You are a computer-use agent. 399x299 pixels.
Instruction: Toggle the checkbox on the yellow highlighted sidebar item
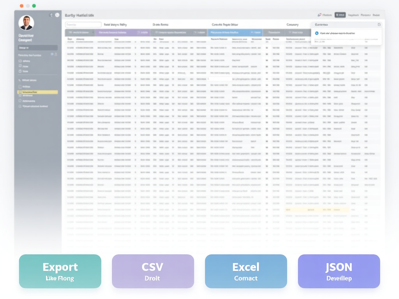pyautogui.click(x=19, y=92)
